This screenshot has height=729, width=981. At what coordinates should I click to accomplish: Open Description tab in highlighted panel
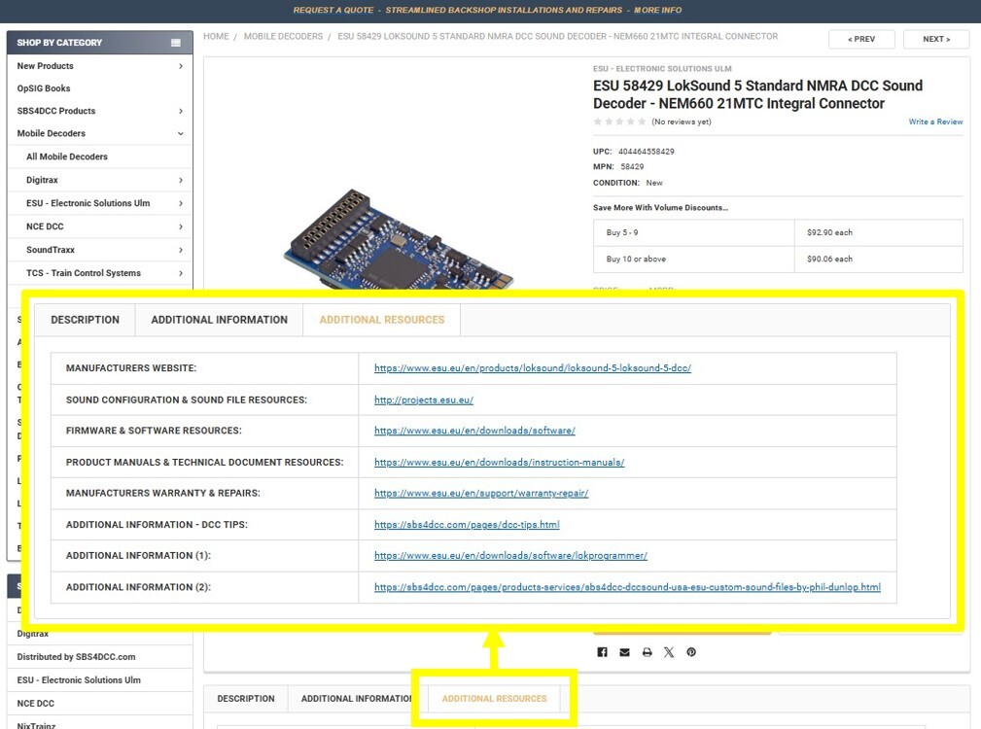click(86, 320)
